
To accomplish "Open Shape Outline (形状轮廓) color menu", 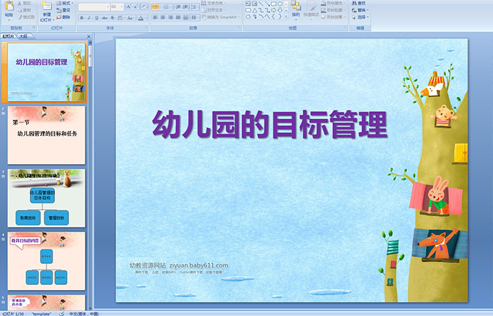I will [x=333, y=10].
